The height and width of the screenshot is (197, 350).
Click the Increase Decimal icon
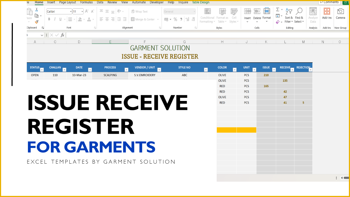[187, 19]
